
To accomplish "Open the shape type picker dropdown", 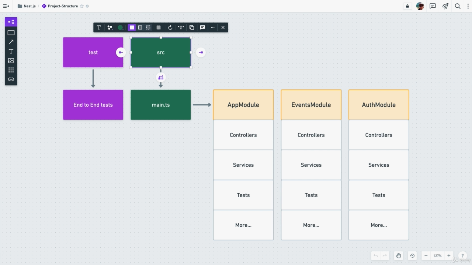I will pyautogui.click(x=110, y=28).
